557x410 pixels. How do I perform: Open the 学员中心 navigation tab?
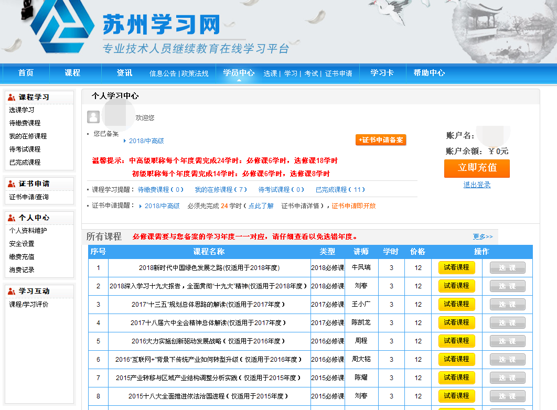(239, 73)
